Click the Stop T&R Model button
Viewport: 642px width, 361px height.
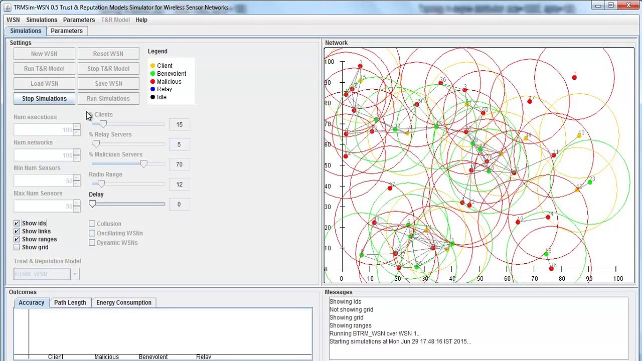click(x=108, y=69)
